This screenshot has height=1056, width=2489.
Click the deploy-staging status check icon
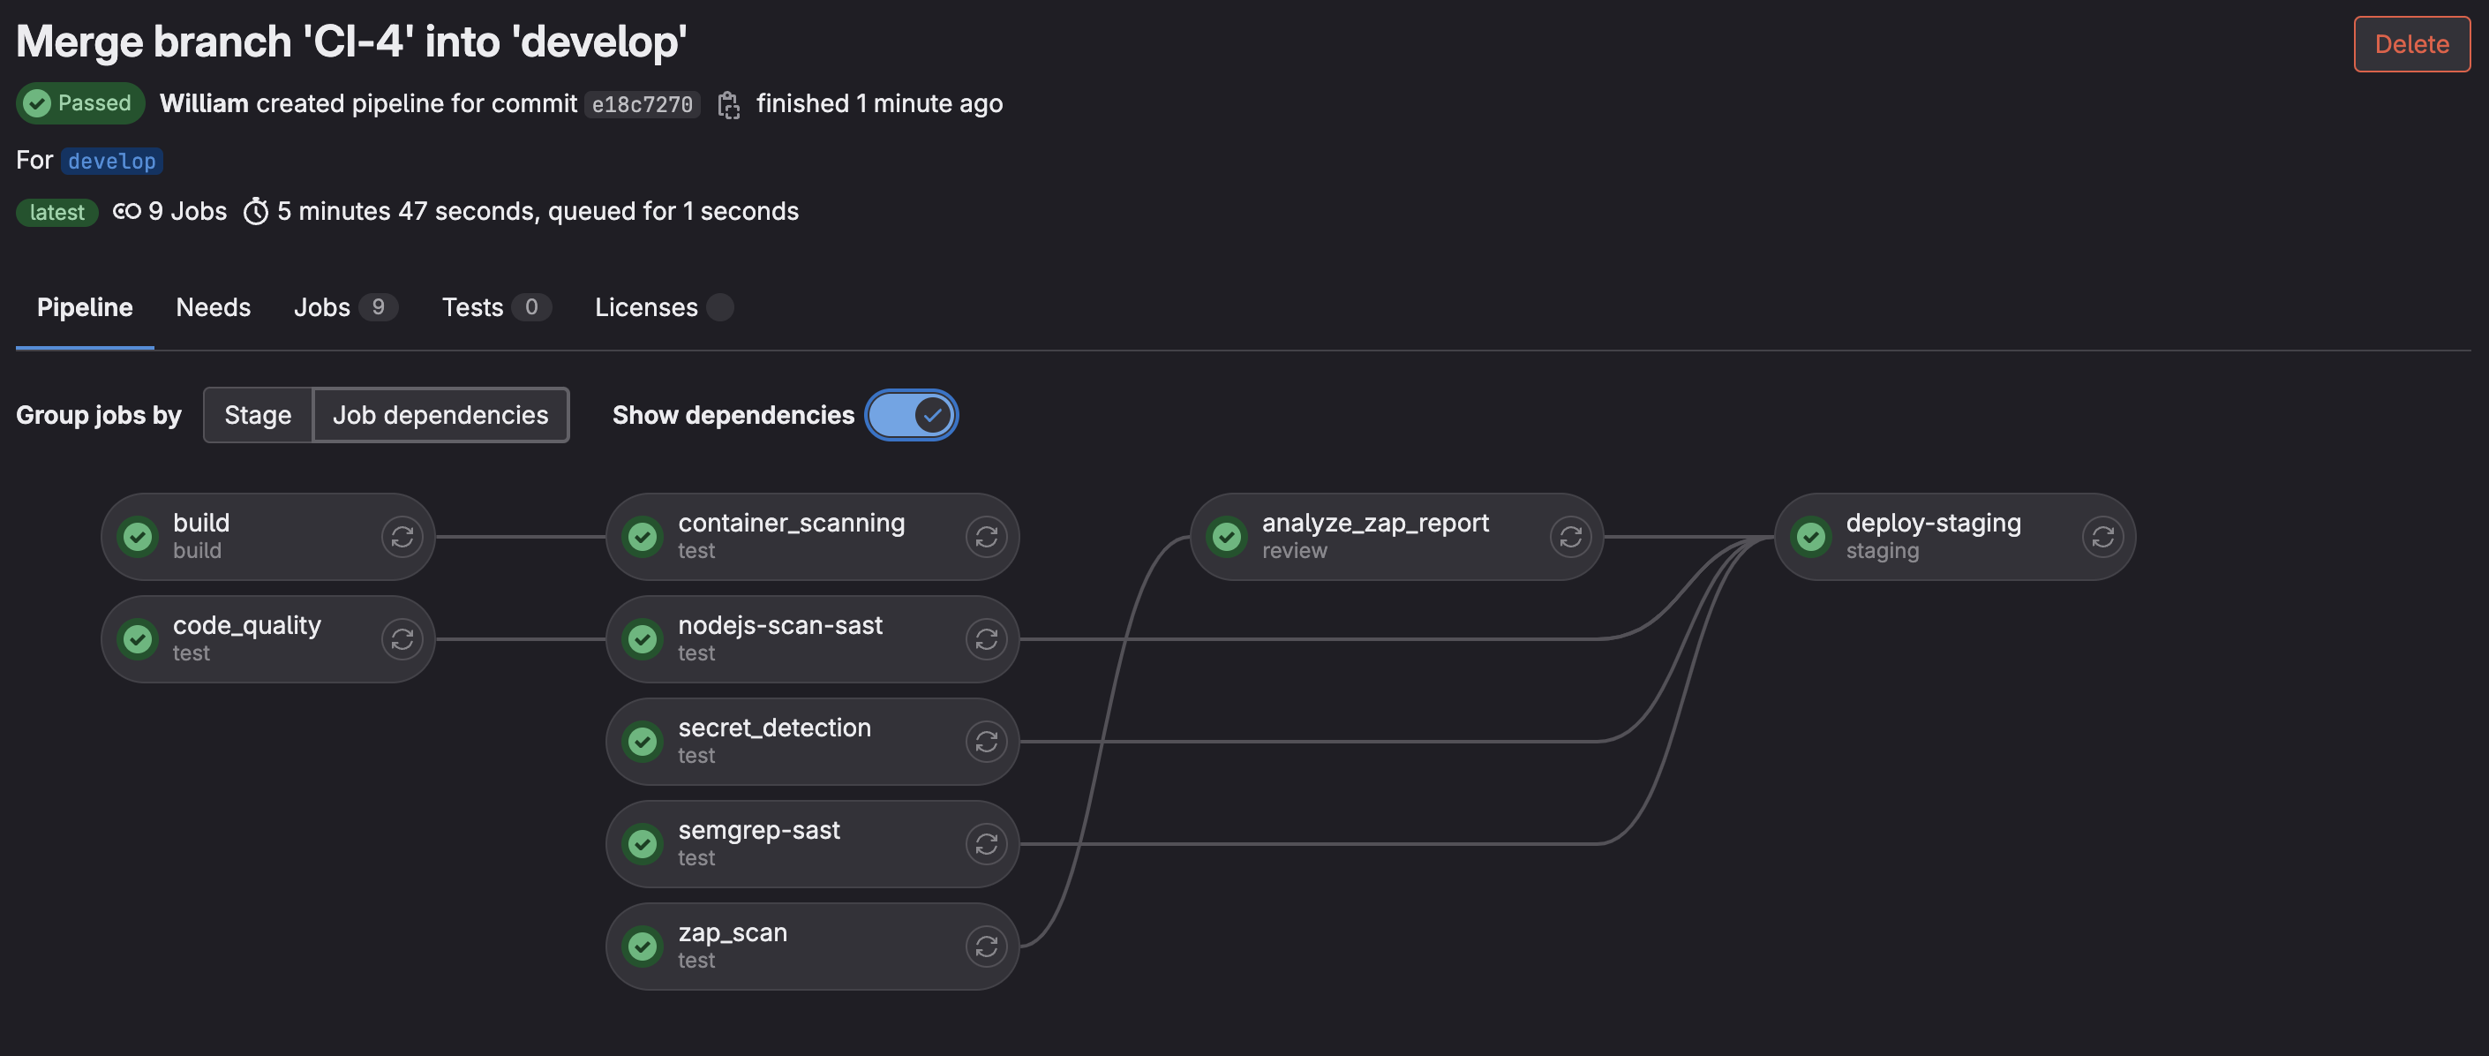[x=1811, y=536]
